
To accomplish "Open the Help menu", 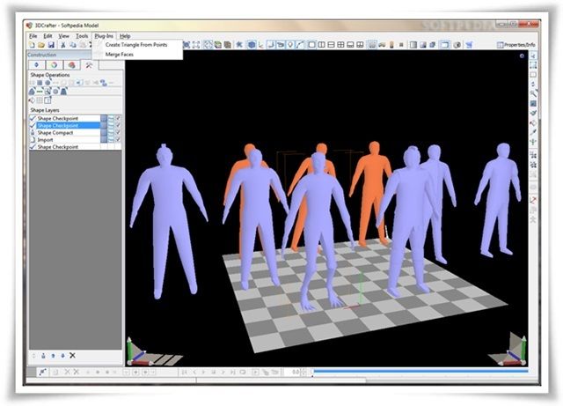I will coord(125,36).
